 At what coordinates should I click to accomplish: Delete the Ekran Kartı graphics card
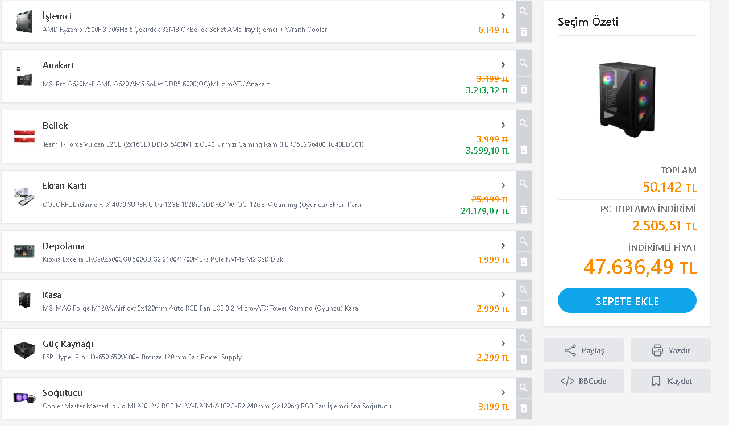tap(524, 210)
